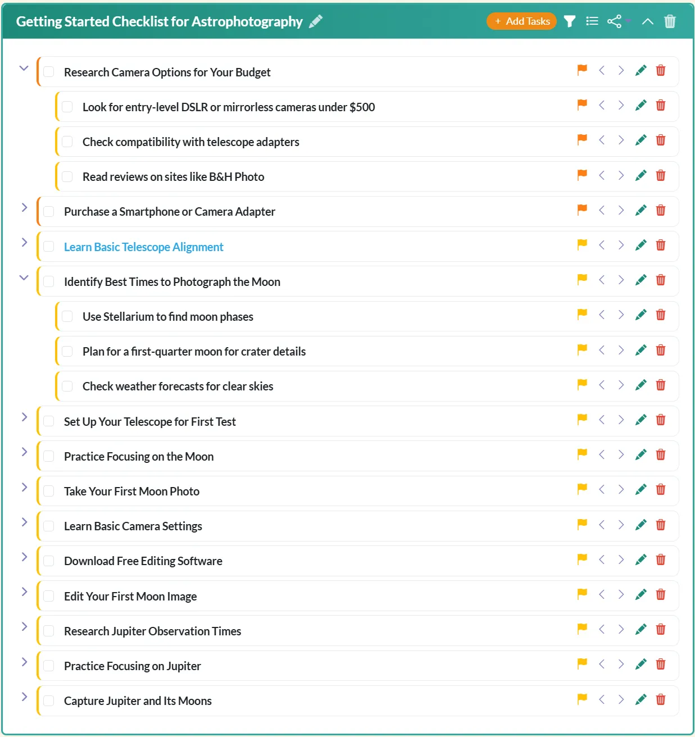Check the Read reviews on B&H Photo subtask
This screenshot has height=737, width=695.
(x=67, y=176)
